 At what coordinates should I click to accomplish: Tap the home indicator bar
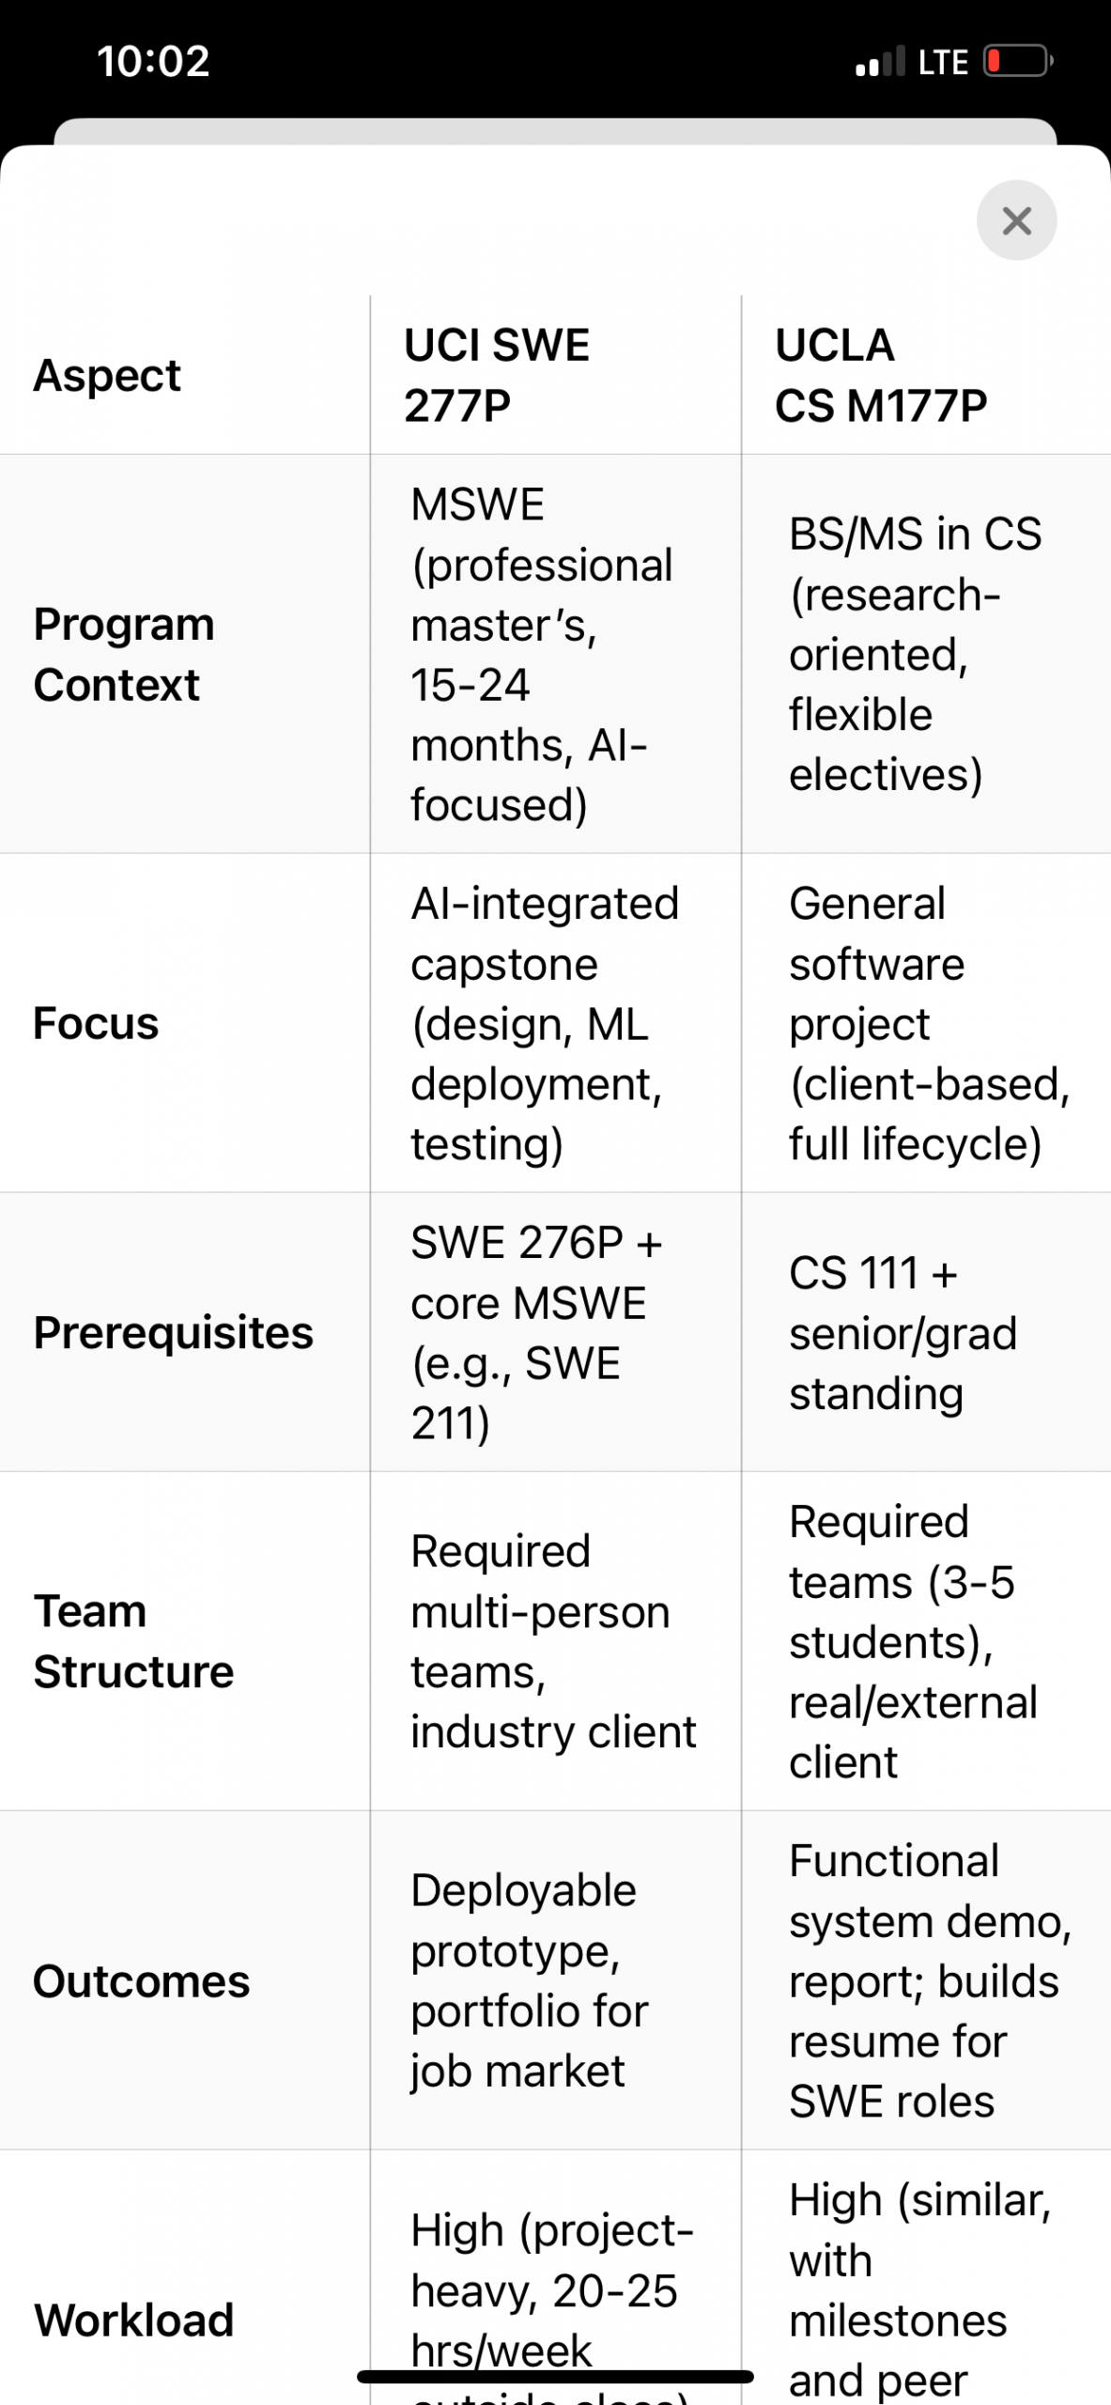pos(555,2377)
